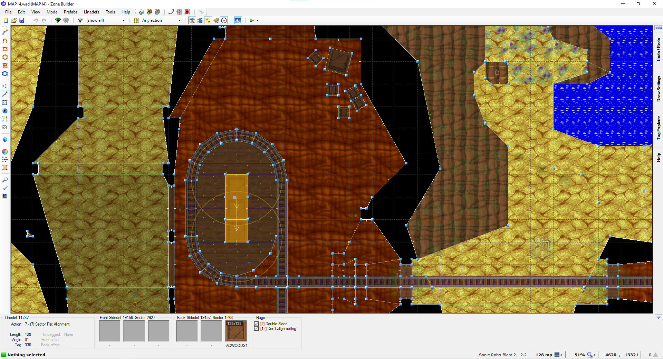Open the Edit menu
Image resolution: width=663 pixels, height=359 pixels.
click(21, 12)
